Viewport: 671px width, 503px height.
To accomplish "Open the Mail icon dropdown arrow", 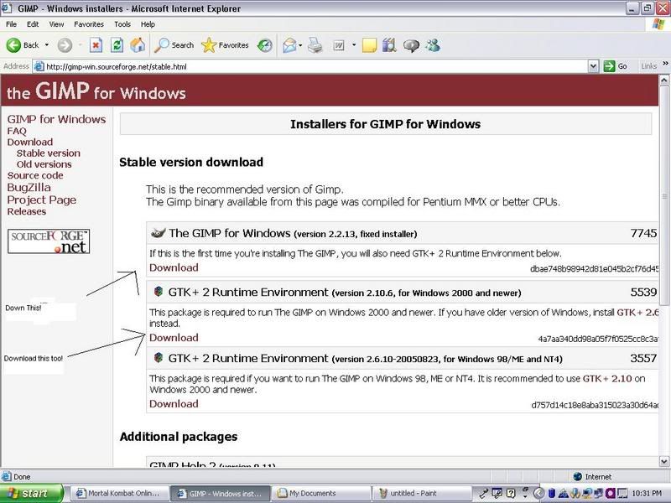I will pos(300,45).
